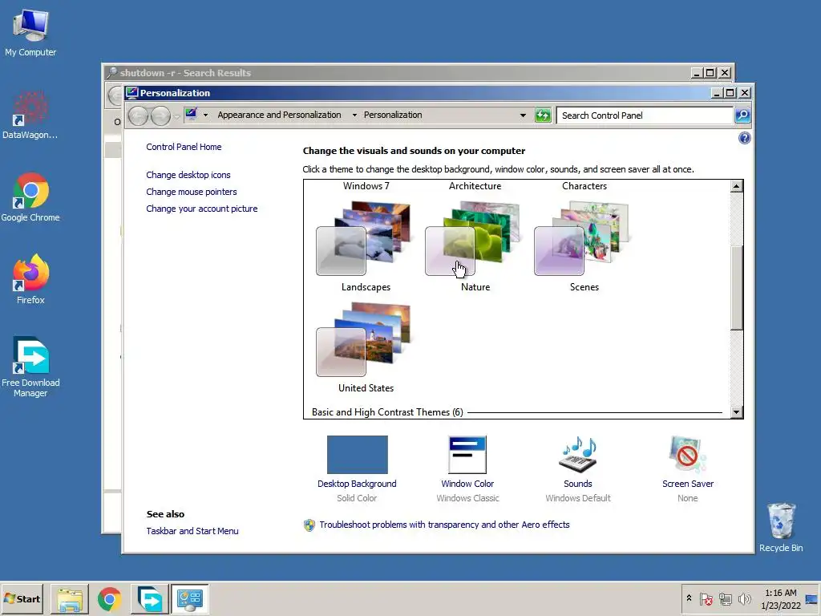The image size is (821, 616).
Task: Click the Characters theme label
Action: pos(584,186)
